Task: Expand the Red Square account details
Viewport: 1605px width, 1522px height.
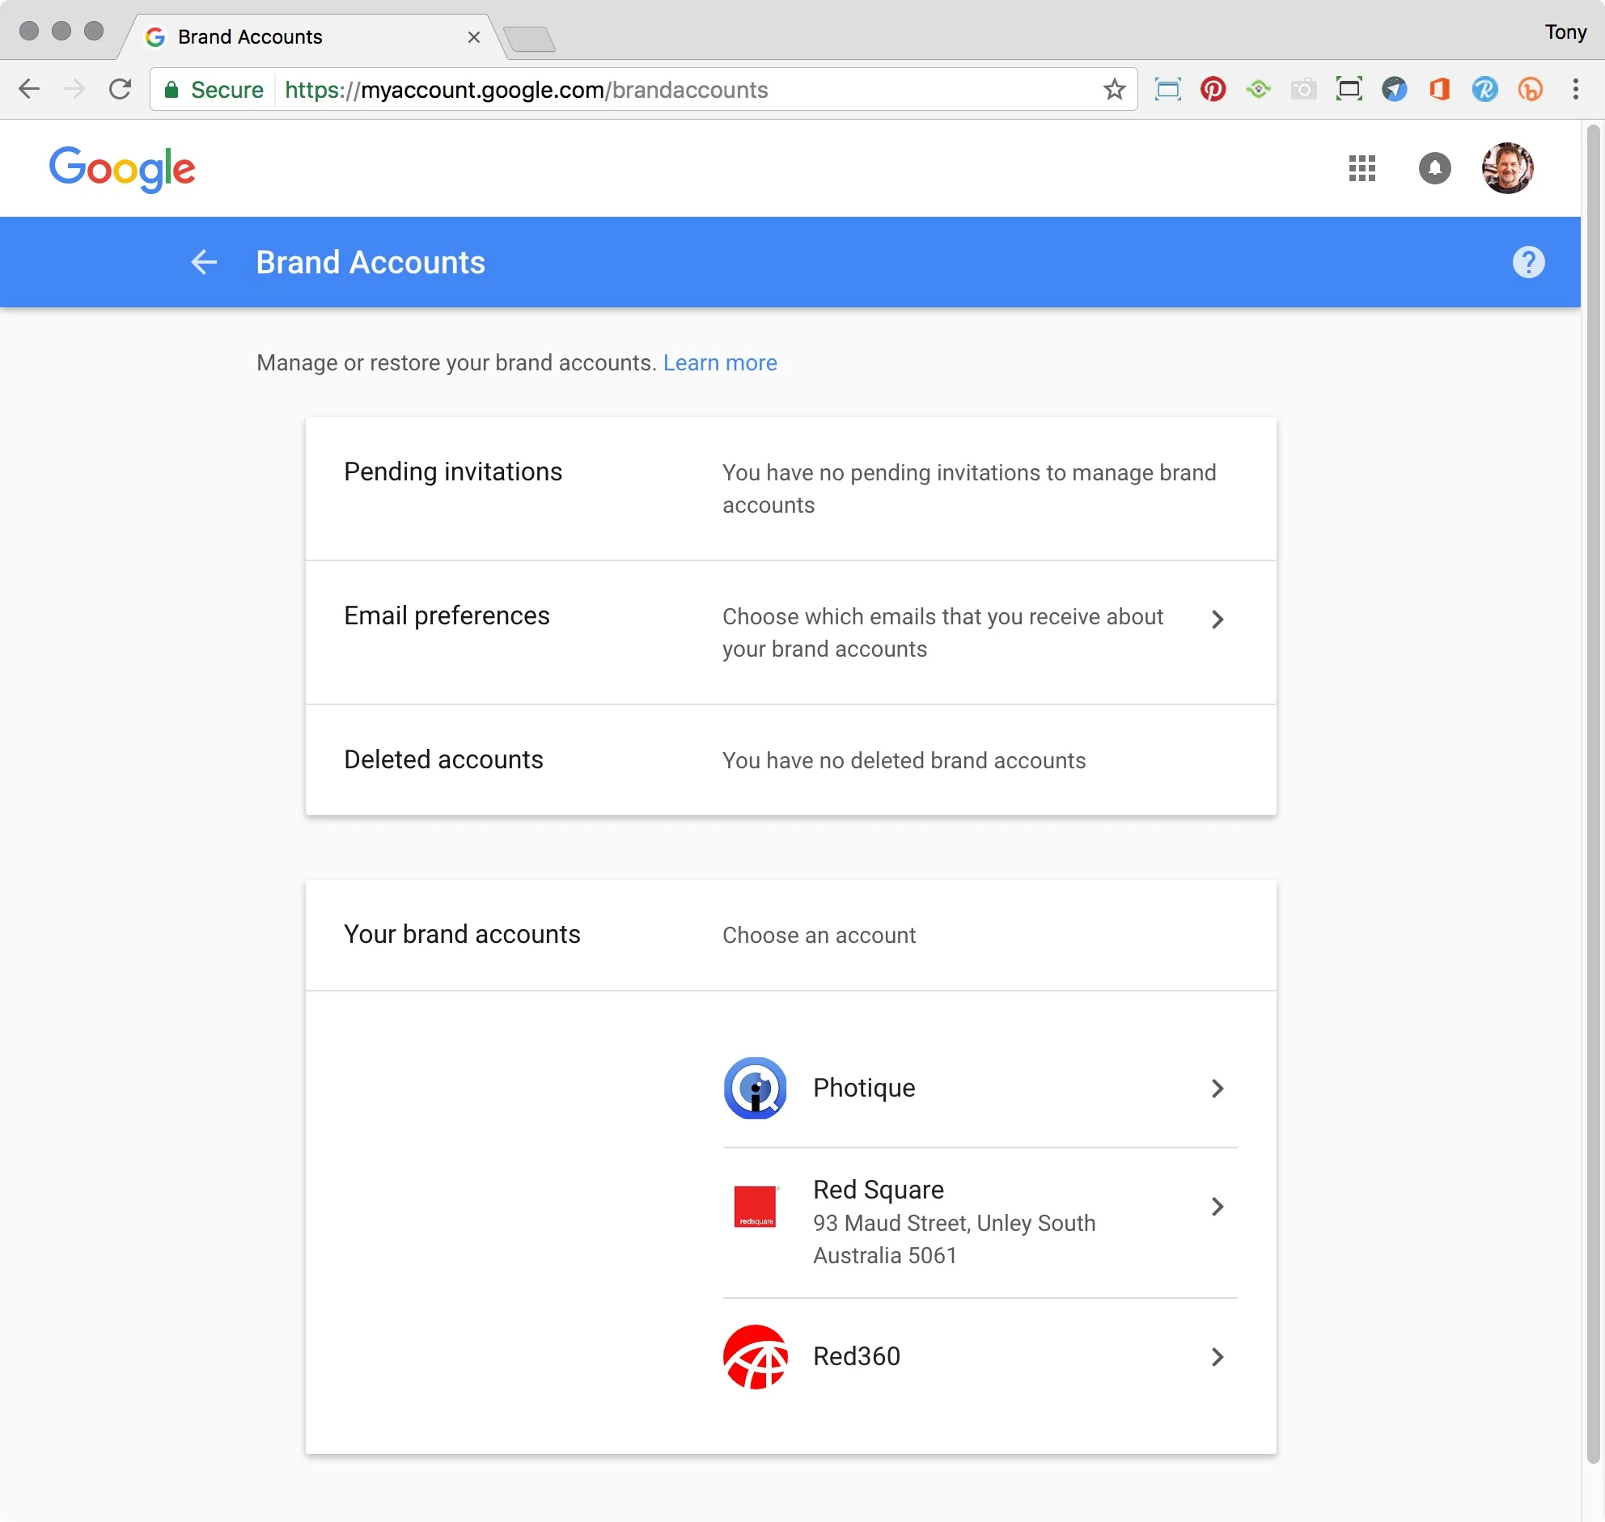Action: (1219, 1207)
